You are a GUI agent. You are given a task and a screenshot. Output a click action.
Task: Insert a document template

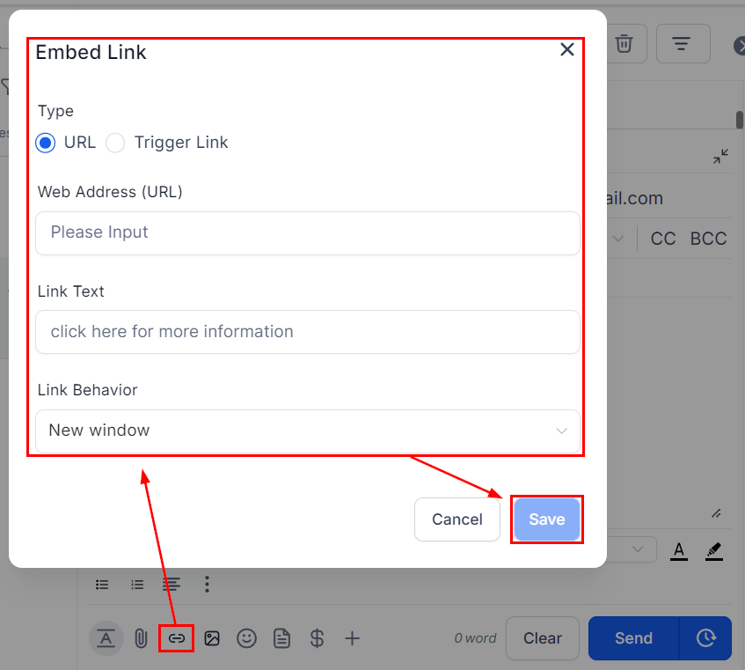281,638
